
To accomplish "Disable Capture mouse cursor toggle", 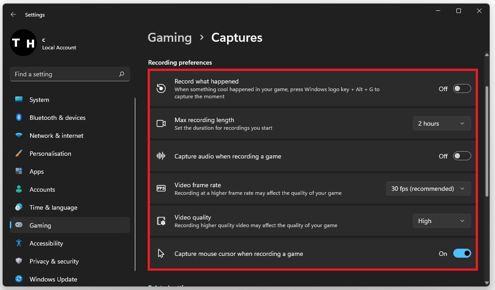I will tap(462, 253).
